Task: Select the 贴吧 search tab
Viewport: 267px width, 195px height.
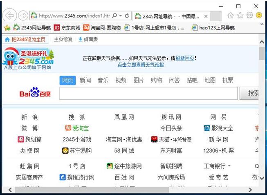Action: click(x=192, y=81)
